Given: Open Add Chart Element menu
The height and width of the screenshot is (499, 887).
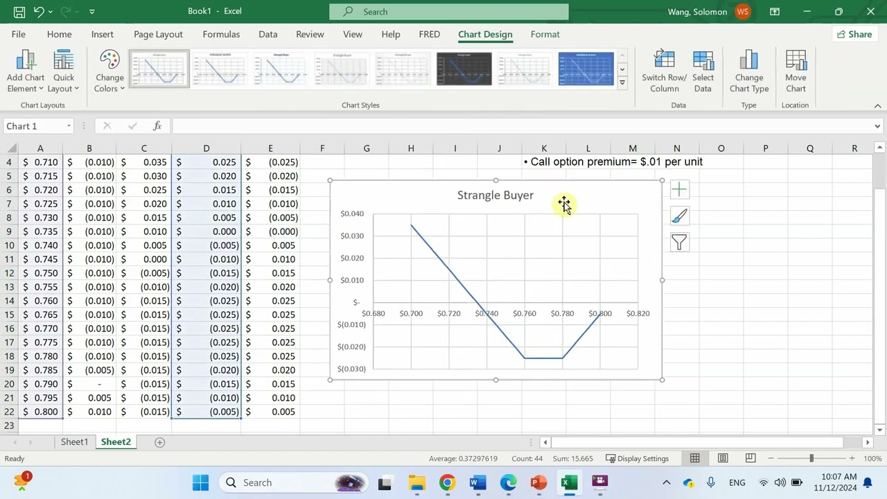Looking at the screenshot, I should tap(25, 71).
